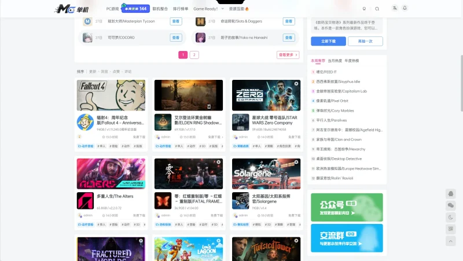Click the translate language icon in header
The width and height of the screenshot is (463, 261).
(x=395, y=8)
